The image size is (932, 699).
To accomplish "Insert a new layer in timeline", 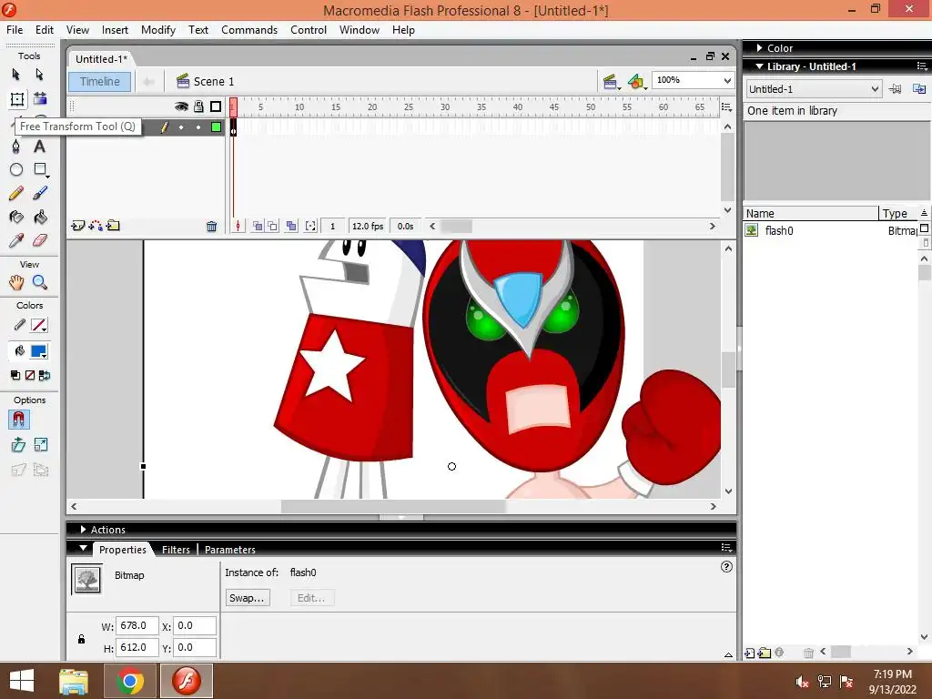I will click(x=78, y=226).
